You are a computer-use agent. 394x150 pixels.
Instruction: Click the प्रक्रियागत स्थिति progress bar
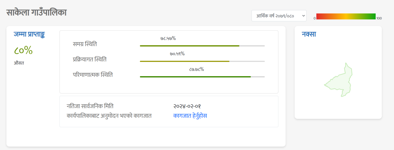[202, 61]
